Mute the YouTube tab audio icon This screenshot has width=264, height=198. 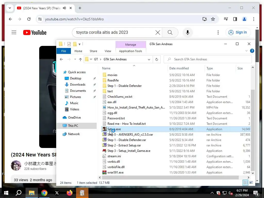point(64,8)
